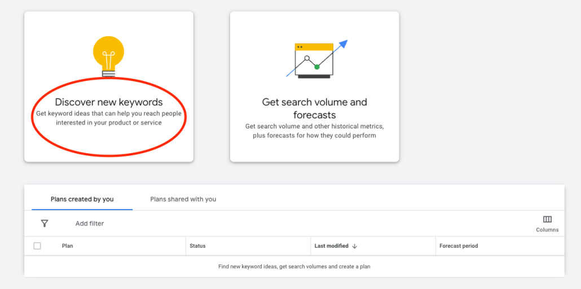The image size is (581, 289).
Task: Switch to Plans shared with you tab
Action: (x=183, y=199)
